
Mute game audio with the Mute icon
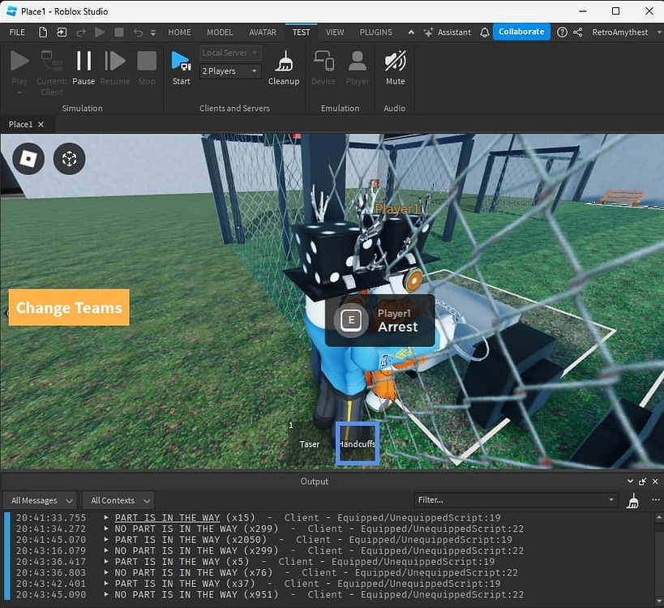click(395, 65)
